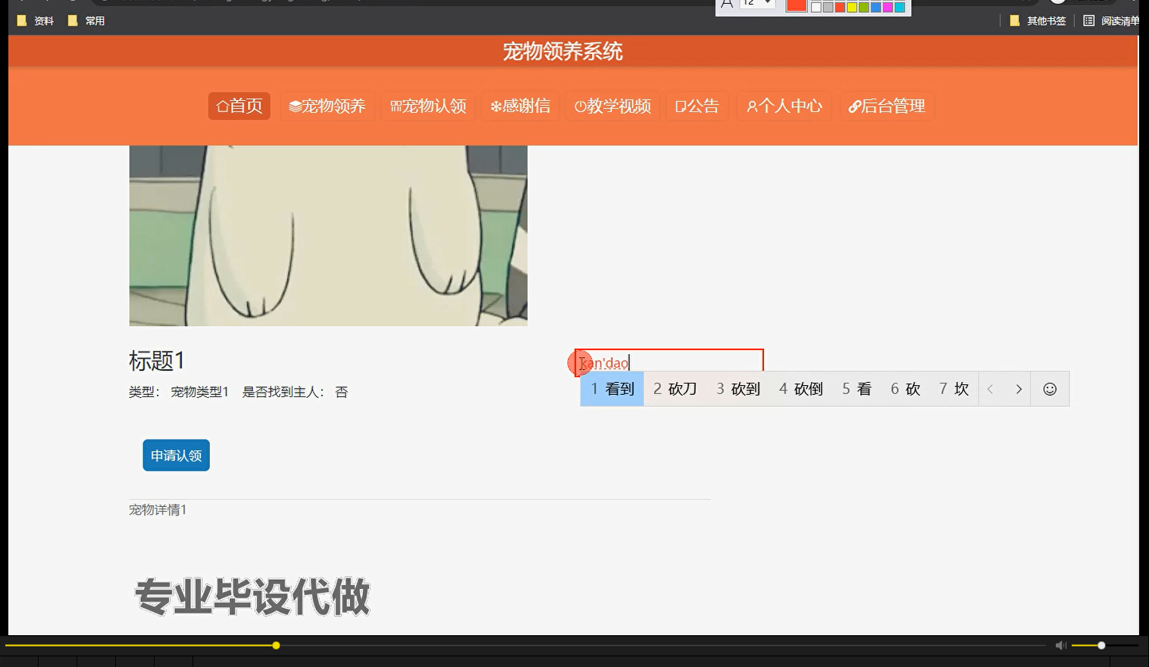The image size is (1149, 667).
Task: Go to 个人中心 personal center
Action: point(784,106)
